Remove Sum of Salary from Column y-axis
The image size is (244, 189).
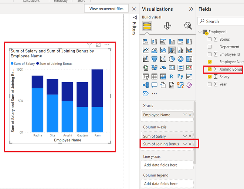(x=190, y=136)
